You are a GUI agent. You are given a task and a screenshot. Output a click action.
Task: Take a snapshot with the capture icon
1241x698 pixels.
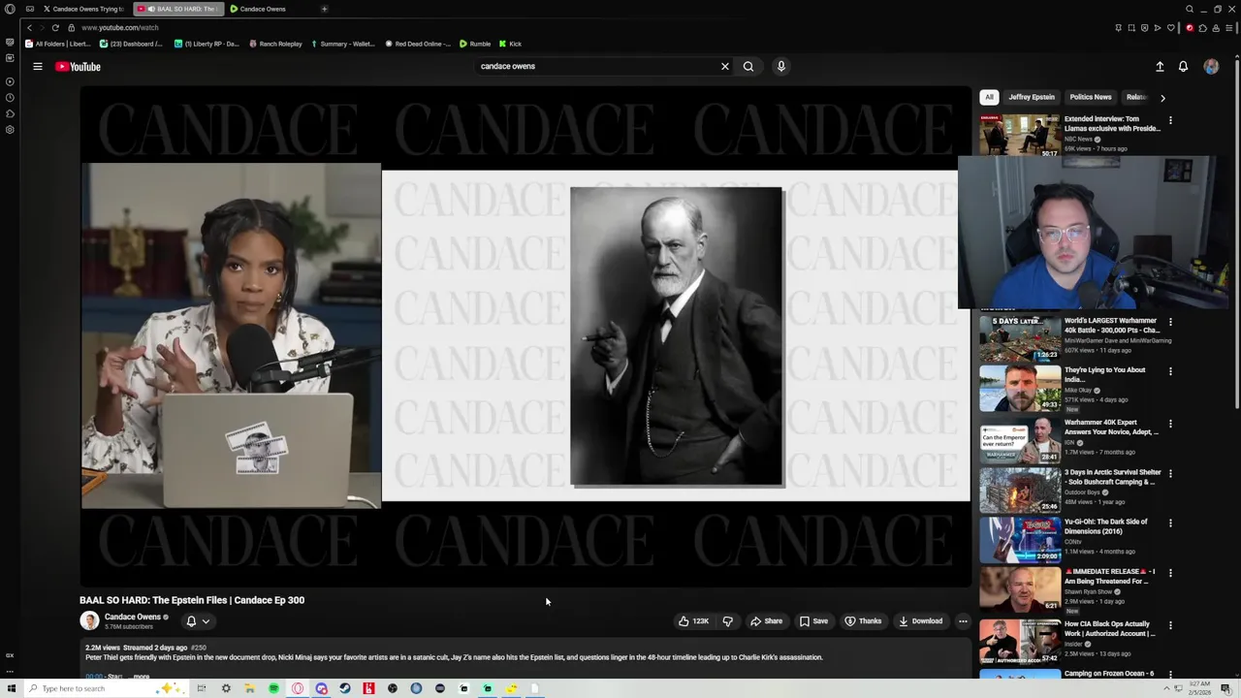[1131, 28]
